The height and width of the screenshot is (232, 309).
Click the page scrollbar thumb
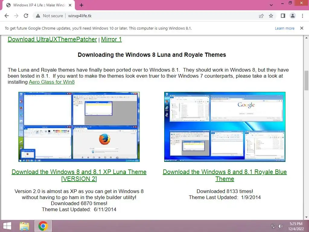pyautogui.click(x=306, y=80)
